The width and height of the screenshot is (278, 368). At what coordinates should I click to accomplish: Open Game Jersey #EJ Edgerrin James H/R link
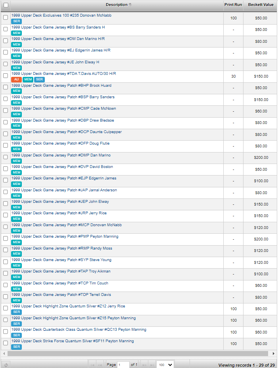click(61, 50)
